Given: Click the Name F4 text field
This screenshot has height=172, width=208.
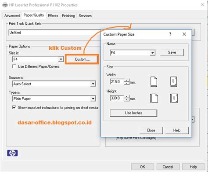Looking at the screenshot, I should click(x=130, y=53).
